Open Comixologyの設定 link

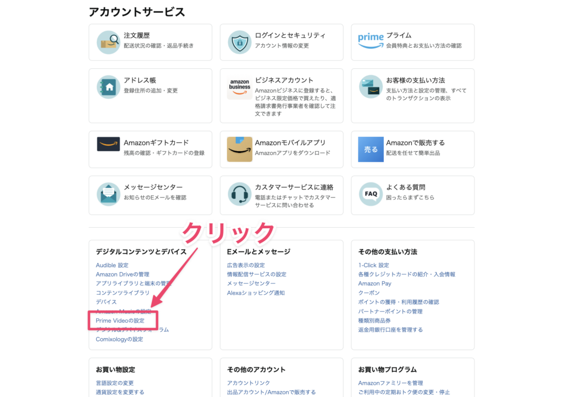point(119,339)
